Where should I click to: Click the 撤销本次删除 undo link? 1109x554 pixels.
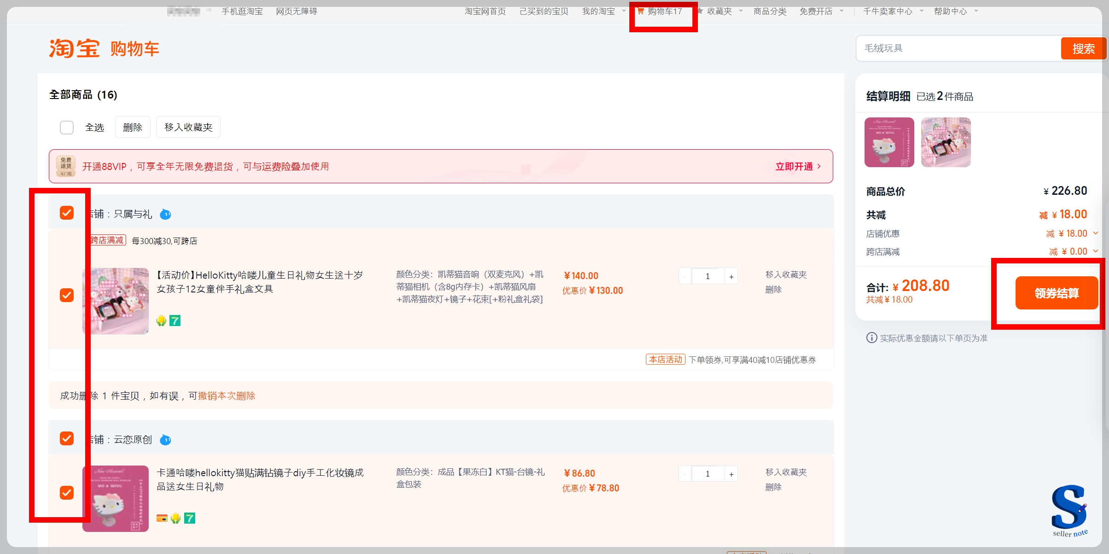click(x=226, y=396)
